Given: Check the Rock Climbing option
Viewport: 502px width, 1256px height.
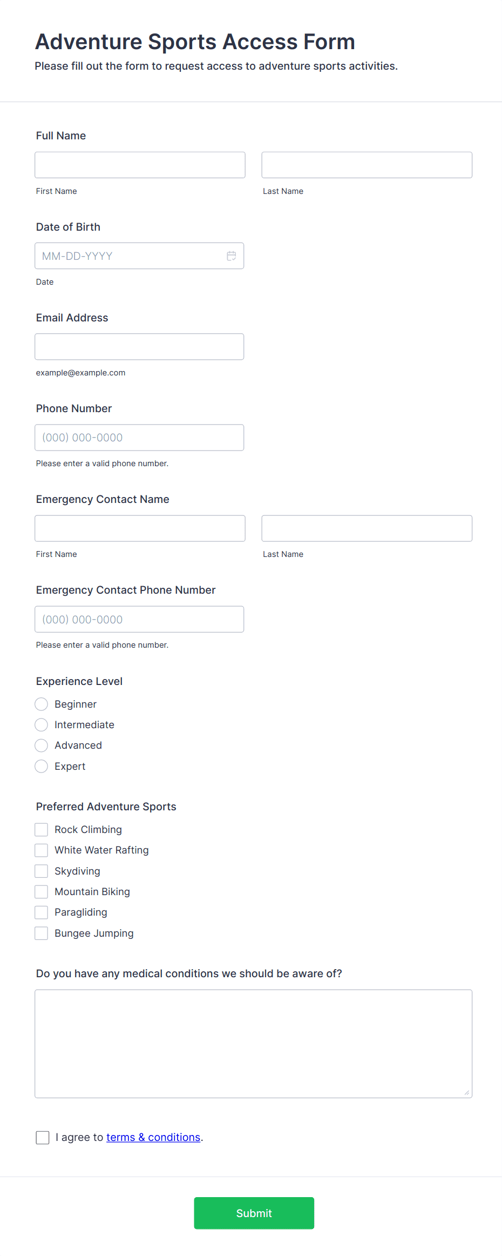Looking at the screenshot, I should tap(42, 829).
